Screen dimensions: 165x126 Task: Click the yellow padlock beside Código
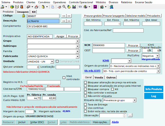click(23, 16)
